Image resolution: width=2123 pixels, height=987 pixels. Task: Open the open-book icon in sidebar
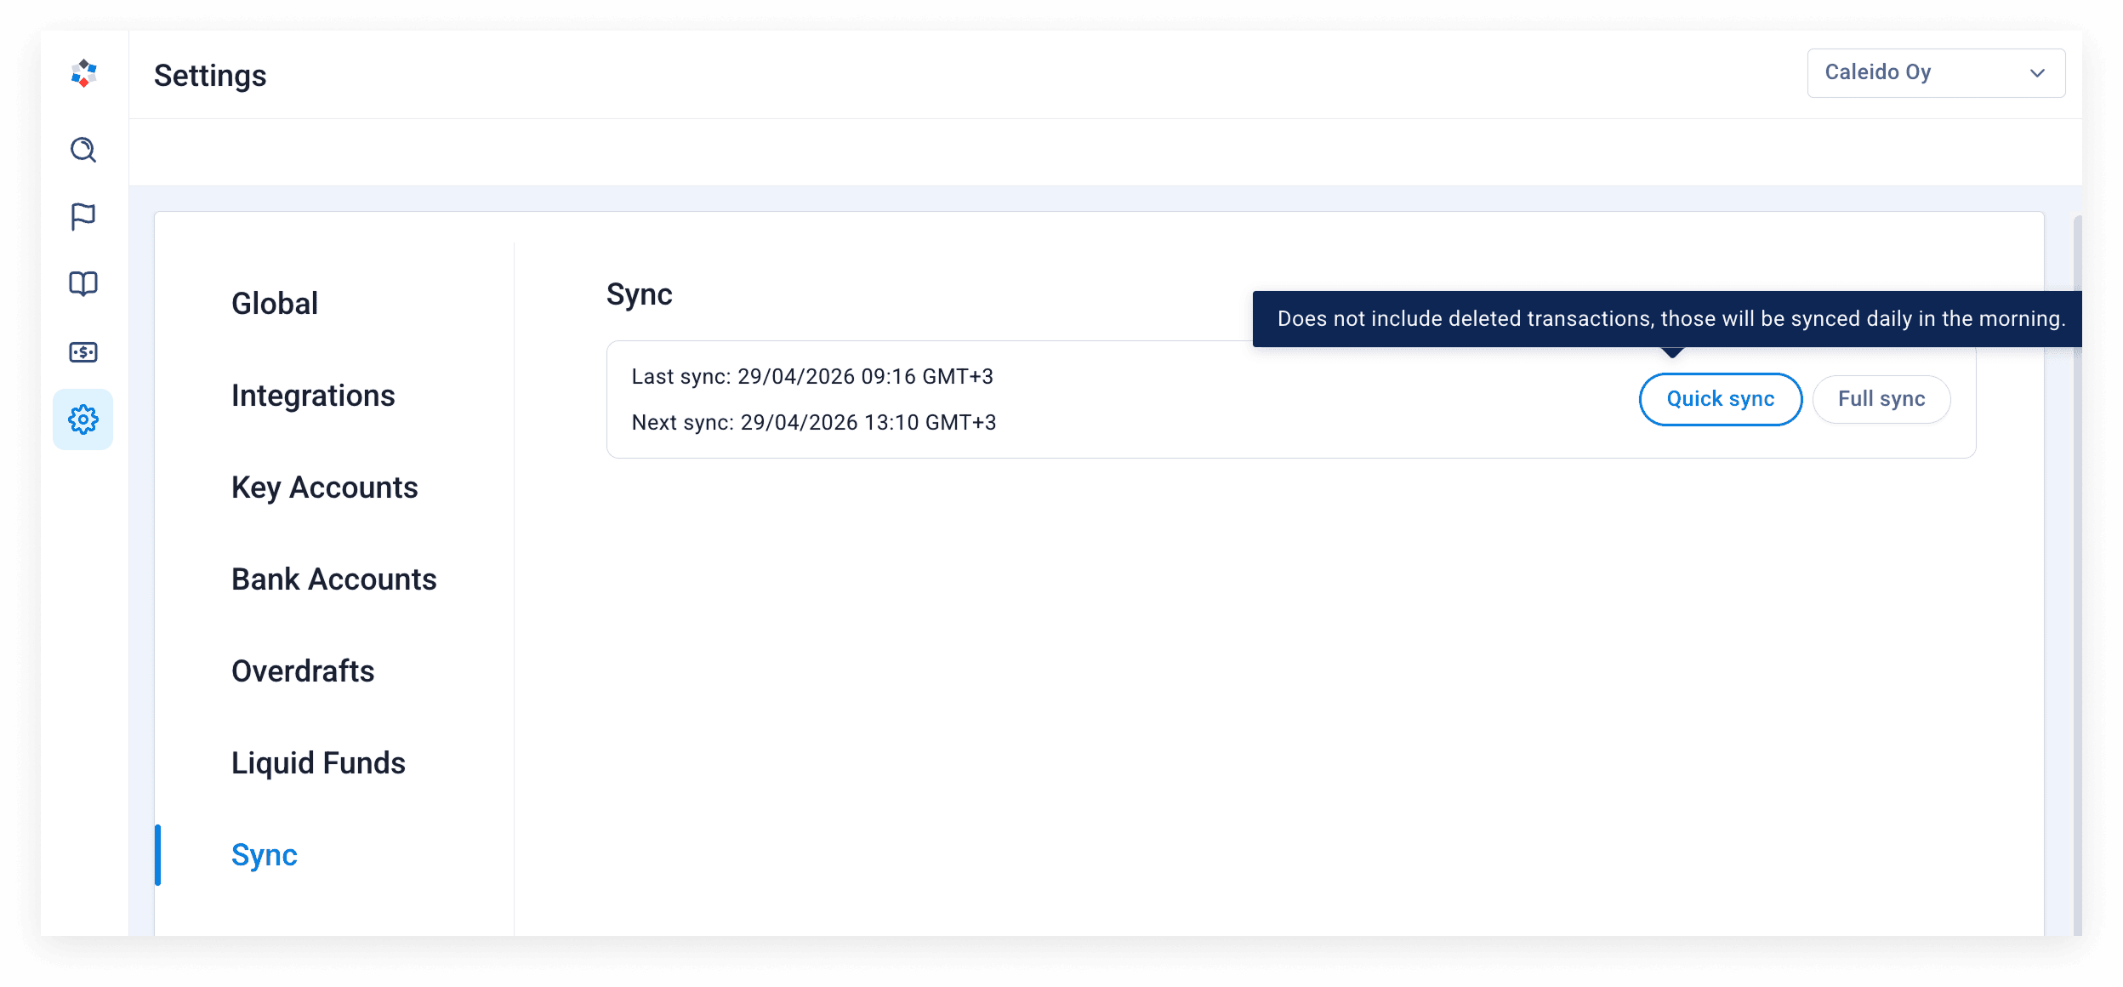click(83, 283)
